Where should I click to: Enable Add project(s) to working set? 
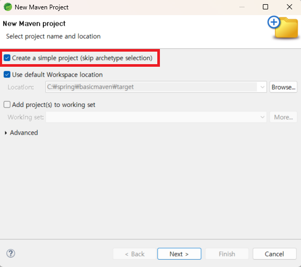(7, 105)
